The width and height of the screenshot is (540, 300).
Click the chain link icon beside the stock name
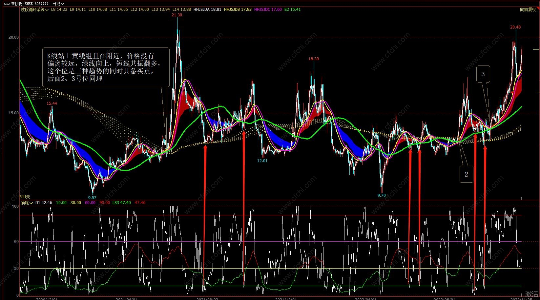(x=7, y=4)
